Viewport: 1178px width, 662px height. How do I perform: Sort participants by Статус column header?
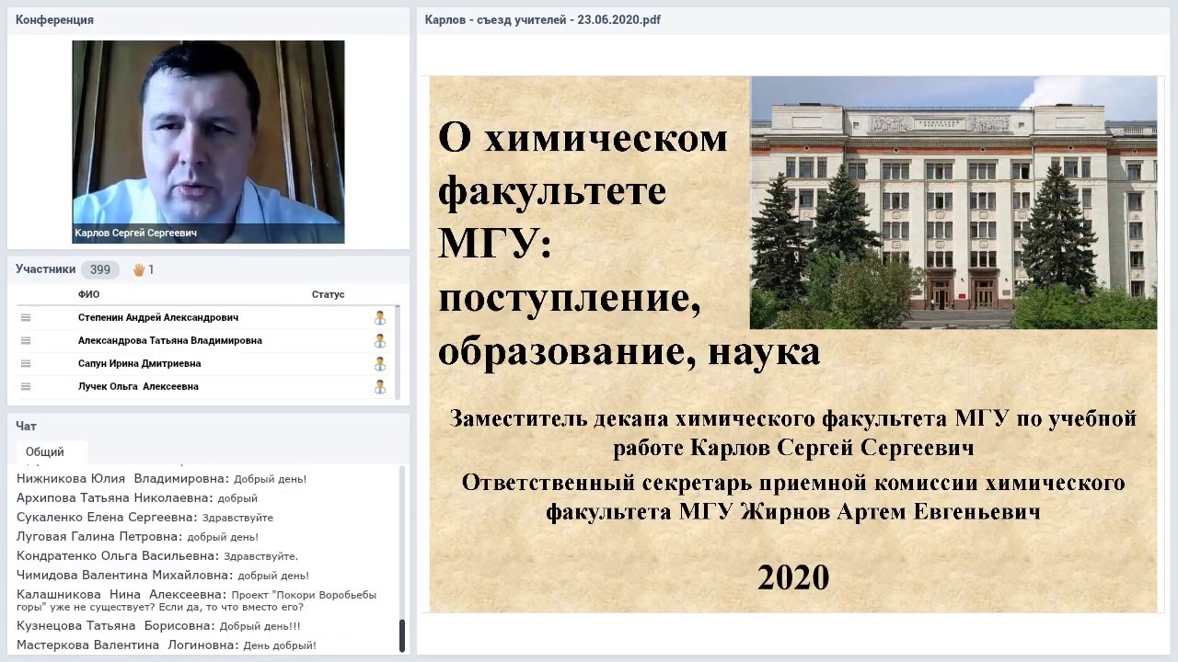(x=328, y=294)
